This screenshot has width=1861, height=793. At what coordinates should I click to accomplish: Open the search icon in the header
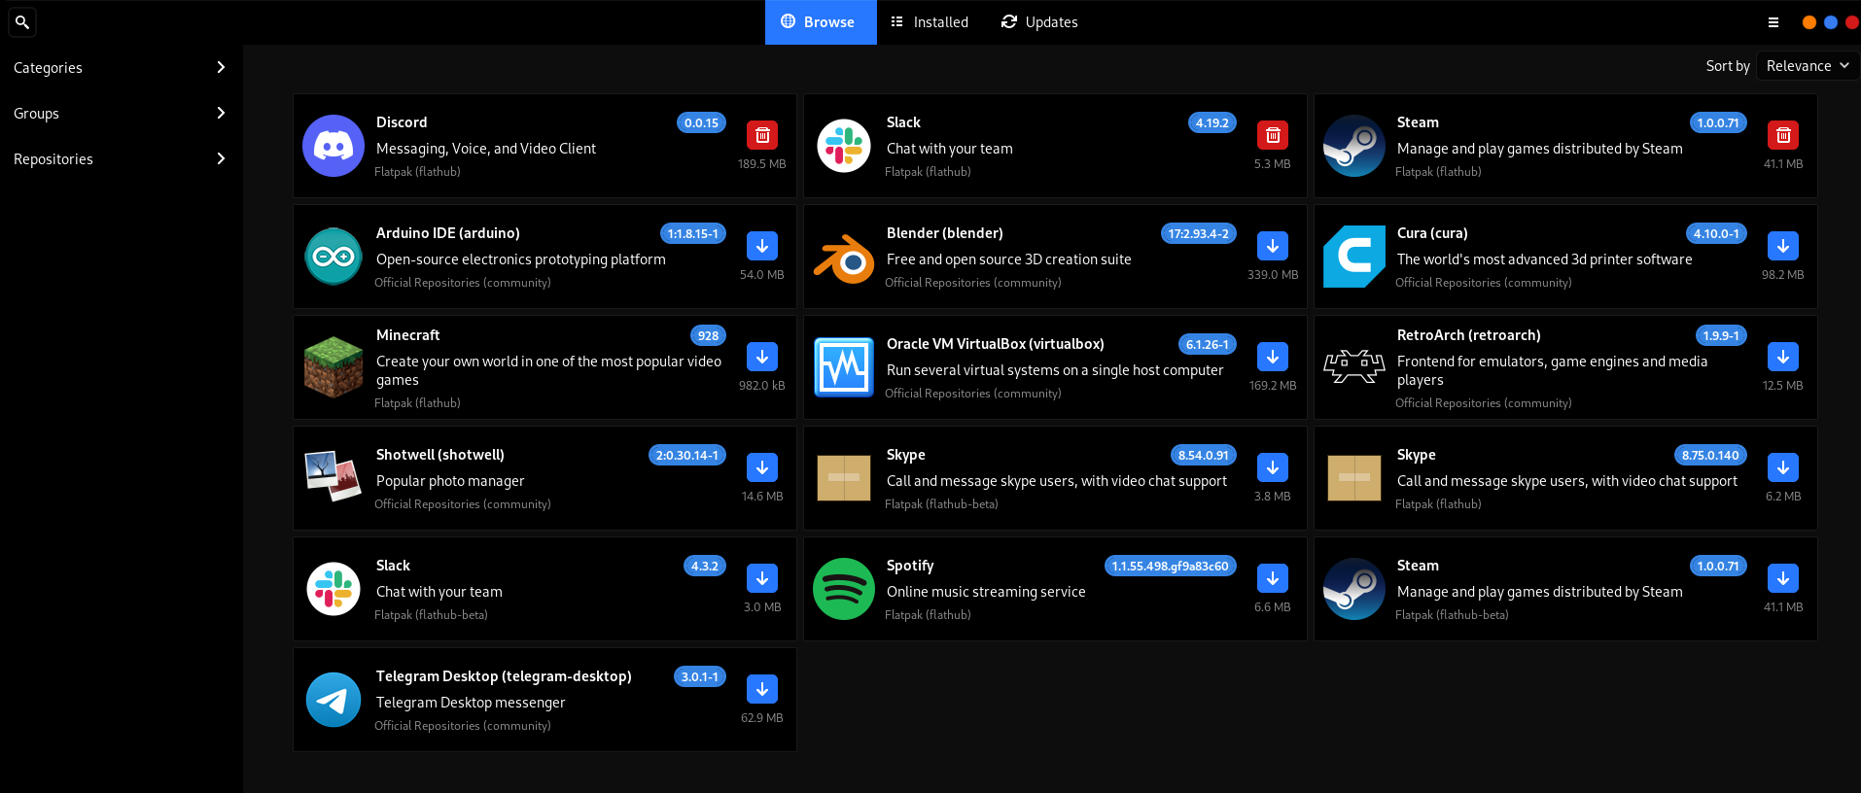(x=21, y=21)
